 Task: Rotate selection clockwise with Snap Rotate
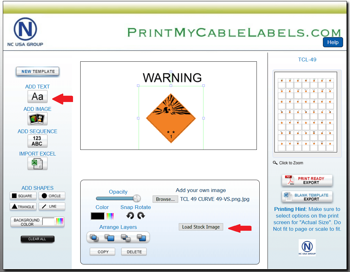point(141,216)
